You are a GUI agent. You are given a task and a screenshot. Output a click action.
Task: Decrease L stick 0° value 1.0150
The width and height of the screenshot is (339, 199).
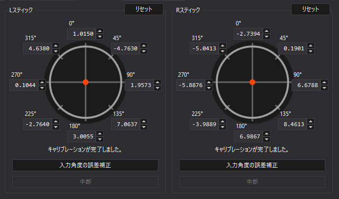click(x=100, y=37)
